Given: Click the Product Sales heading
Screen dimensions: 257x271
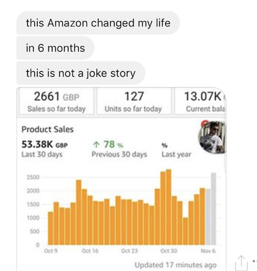Looking at the screenshot, I should click(47, 129).
